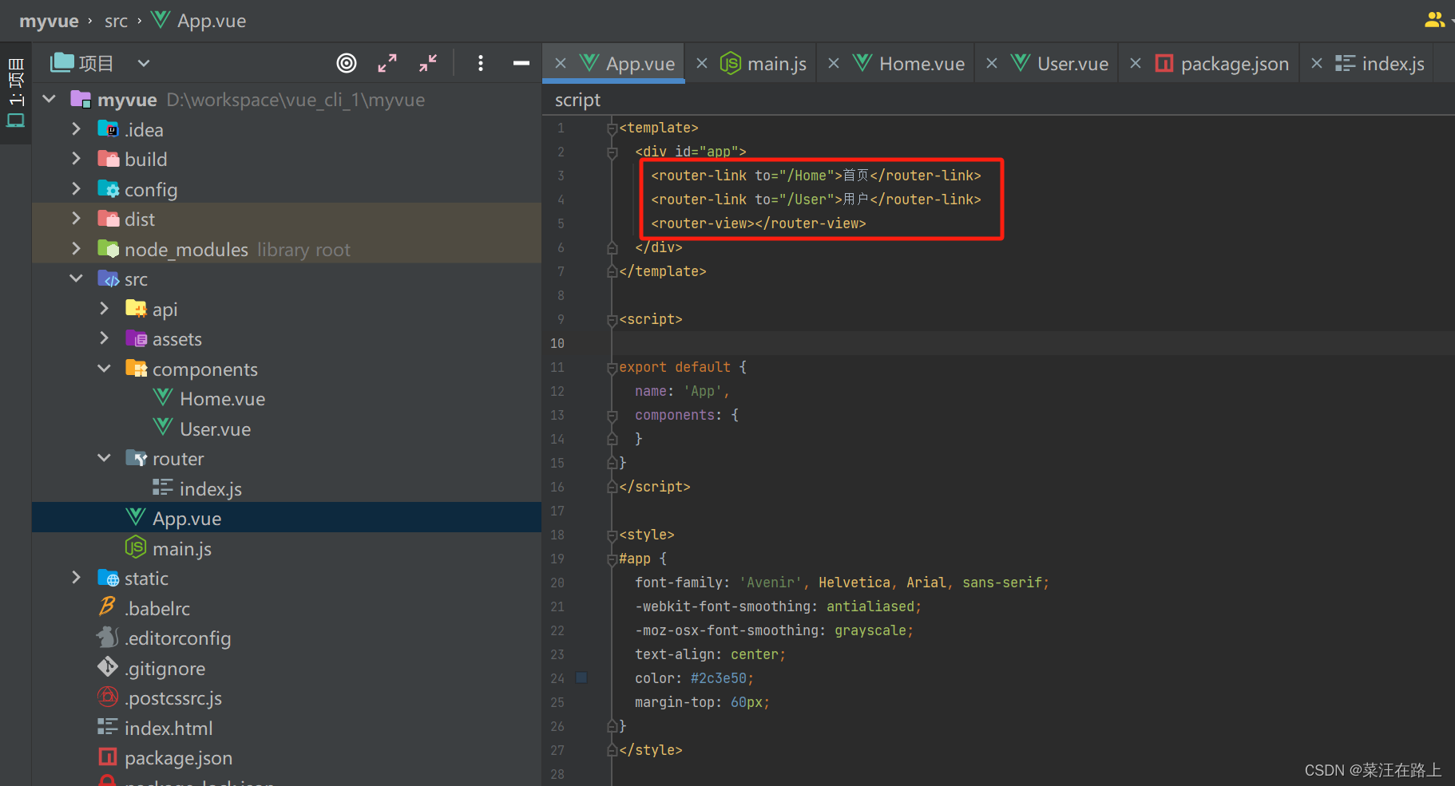Click the users icon at top right
The width and height of the screenshot is (1455, 786).
(x=1435, y=20)
